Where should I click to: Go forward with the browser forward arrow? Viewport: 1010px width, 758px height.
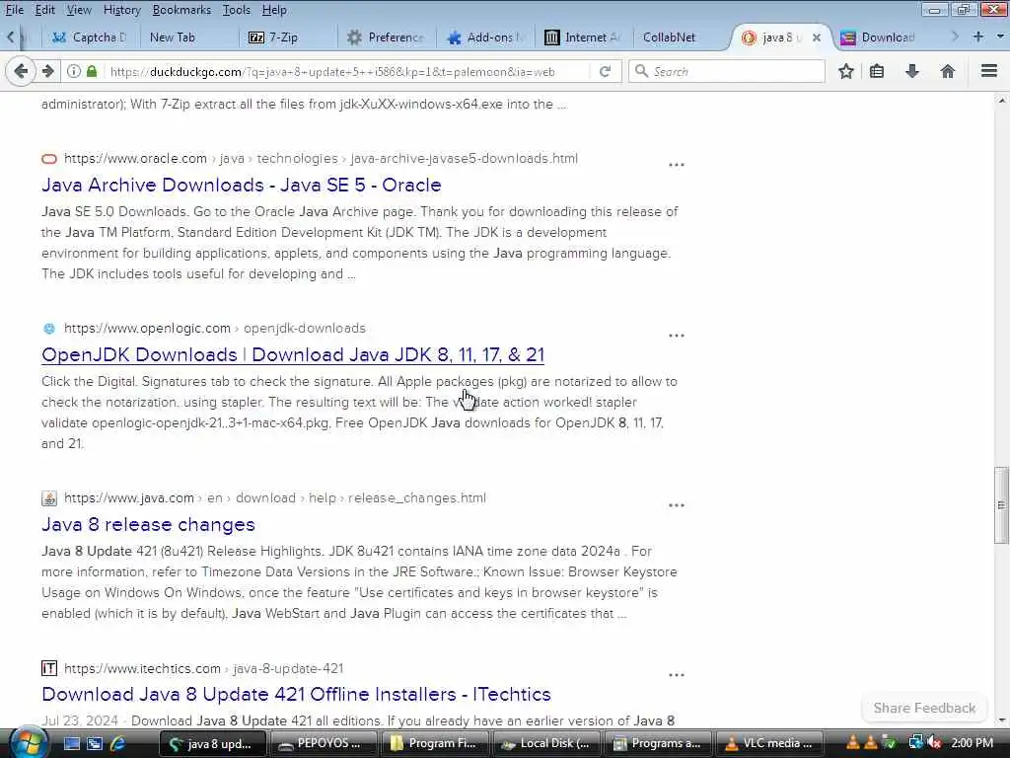click(47, 71)
